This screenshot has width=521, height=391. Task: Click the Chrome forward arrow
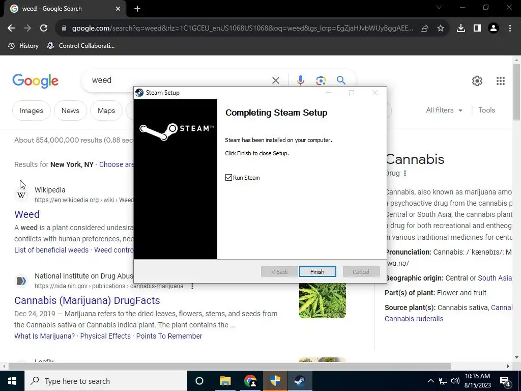(x=27, y=29)
